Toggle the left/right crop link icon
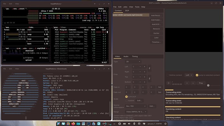This screenshot has height=126, width=224. 149,68
